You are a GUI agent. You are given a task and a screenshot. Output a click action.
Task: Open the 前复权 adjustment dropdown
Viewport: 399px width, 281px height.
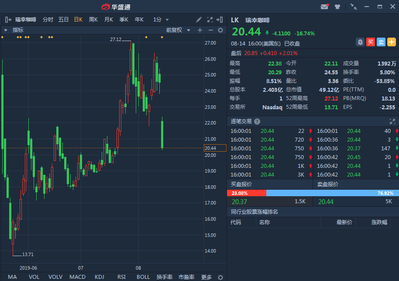coord(178,30)
